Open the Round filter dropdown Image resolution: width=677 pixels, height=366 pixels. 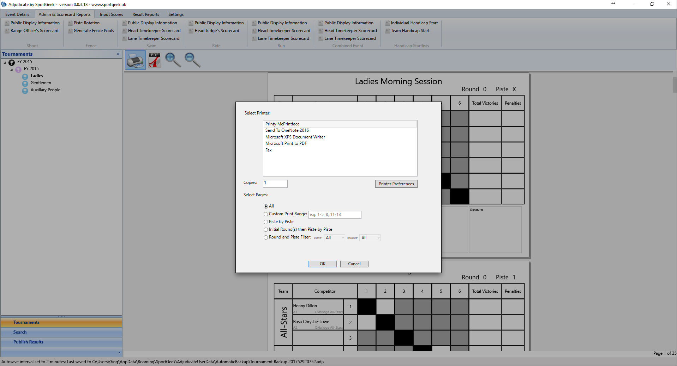370,238
